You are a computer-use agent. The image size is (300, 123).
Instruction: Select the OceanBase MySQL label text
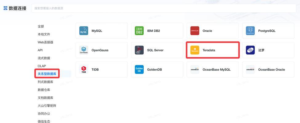(217, 69)
